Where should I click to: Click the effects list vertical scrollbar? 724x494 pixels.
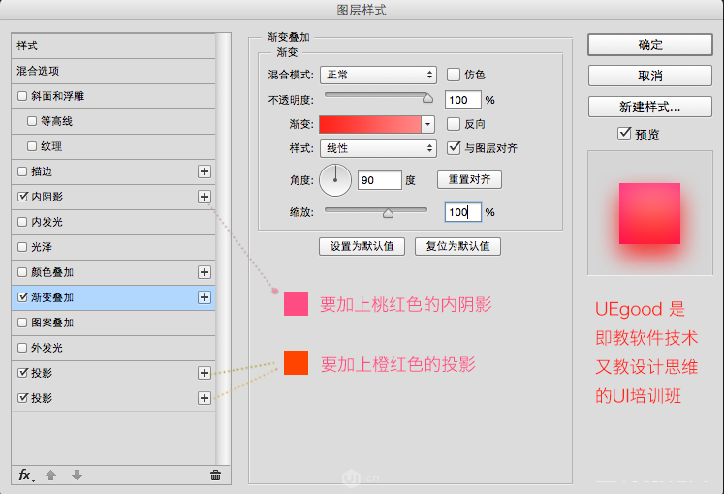click(x=223, y=249)
